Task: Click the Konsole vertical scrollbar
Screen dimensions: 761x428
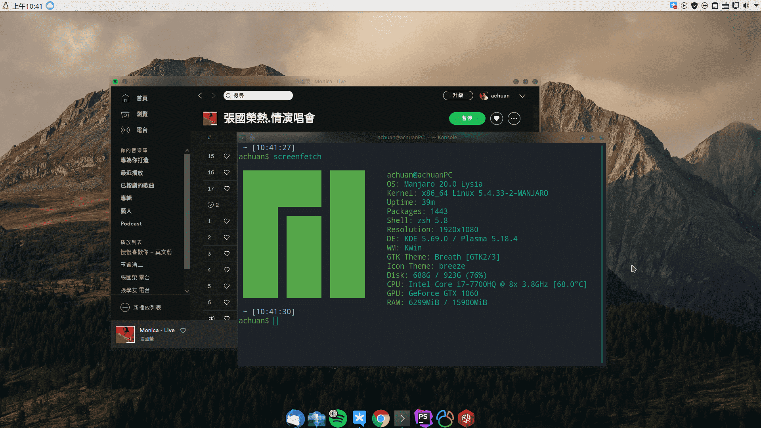Action: (x=602, y=254)
